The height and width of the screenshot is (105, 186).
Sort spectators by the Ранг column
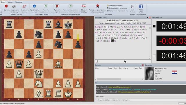(141, 68)
